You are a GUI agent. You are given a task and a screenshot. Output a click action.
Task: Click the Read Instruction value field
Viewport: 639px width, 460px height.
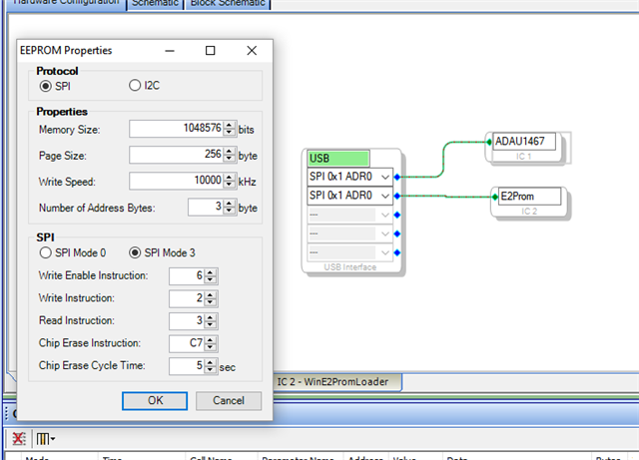pyautogui.click(x=187, y=321)
